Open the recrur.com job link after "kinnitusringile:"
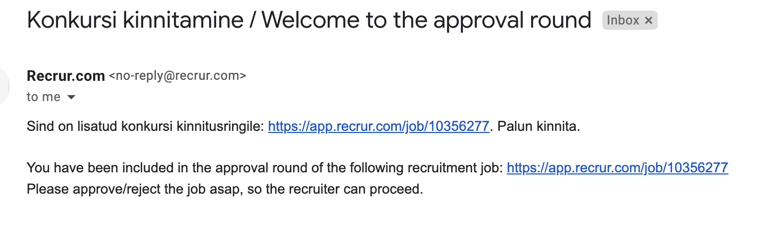Viewport: 761px width, 233px height. [378, 127]
